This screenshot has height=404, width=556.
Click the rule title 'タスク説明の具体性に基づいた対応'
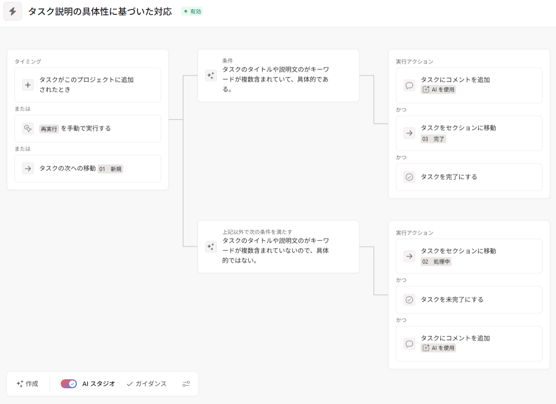click(100, 12)
